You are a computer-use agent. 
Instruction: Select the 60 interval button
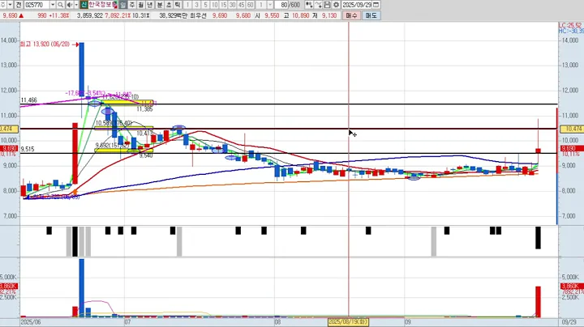251,5
